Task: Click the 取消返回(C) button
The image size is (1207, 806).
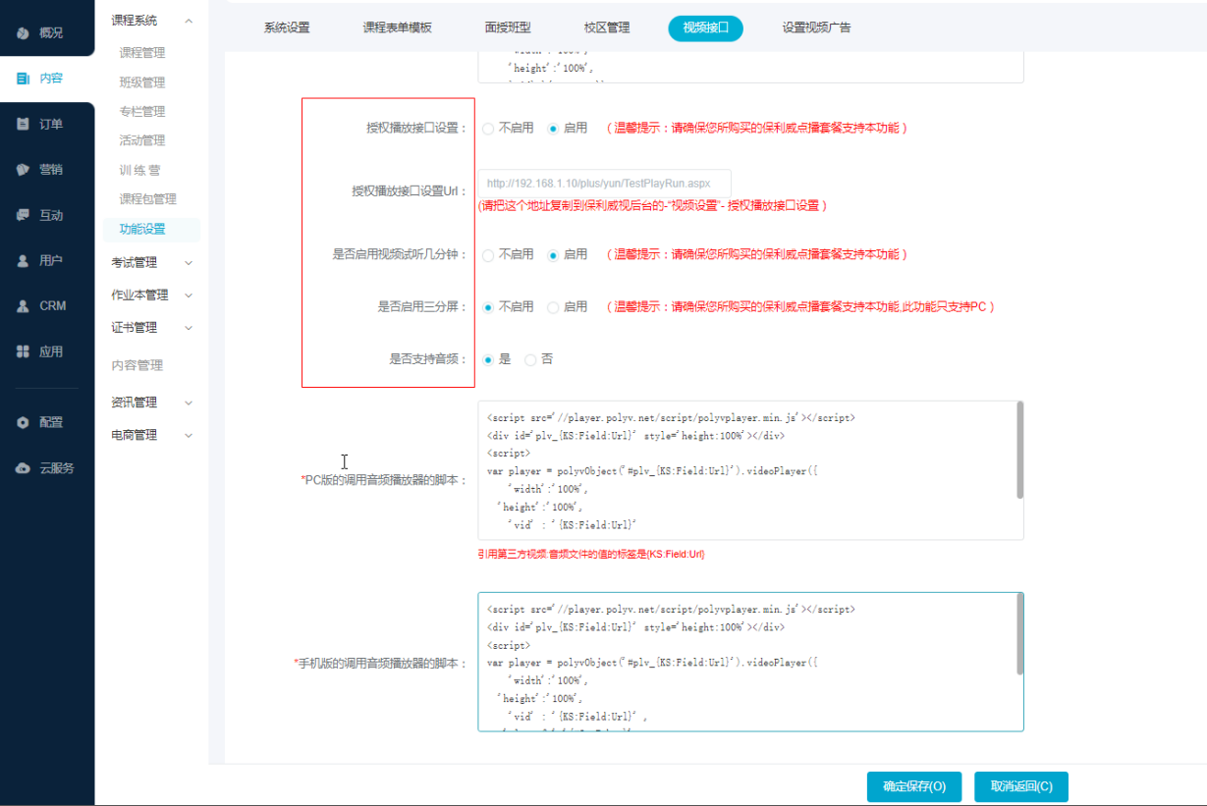Action: click(1020, 786)
